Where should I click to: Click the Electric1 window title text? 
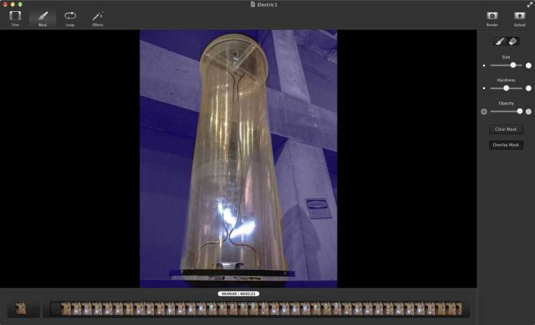(x=267, y=5)
